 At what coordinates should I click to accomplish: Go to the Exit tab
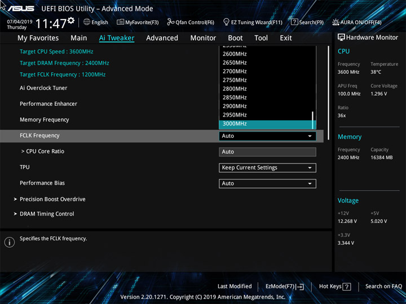(x=286, y=38)
